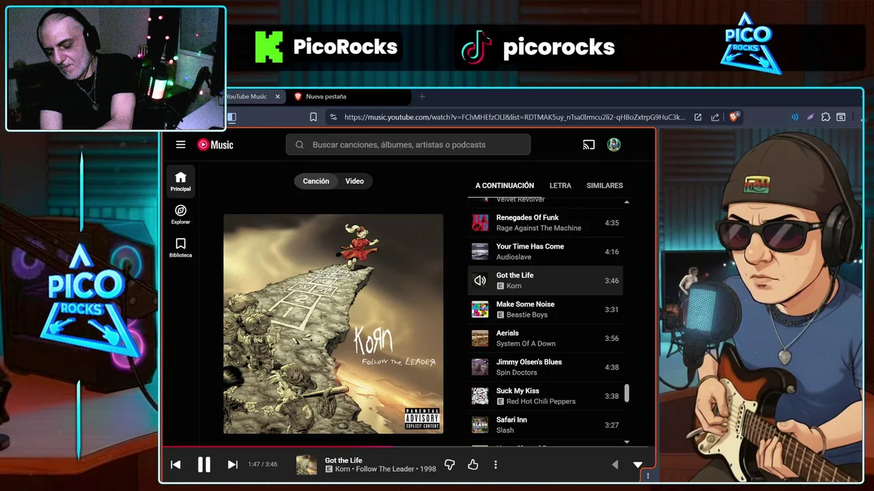
Task: Skip to the previous track
Action: 175,464
